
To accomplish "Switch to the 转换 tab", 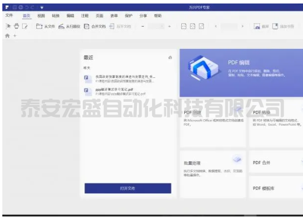I will point(55,16).
